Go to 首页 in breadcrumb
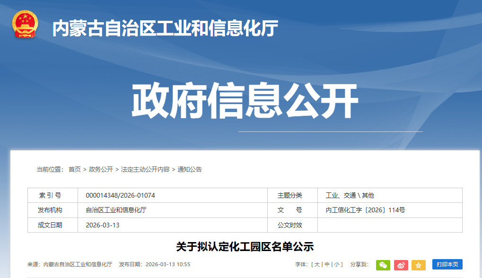Screen dimensions: 482x278 (74, 169)
